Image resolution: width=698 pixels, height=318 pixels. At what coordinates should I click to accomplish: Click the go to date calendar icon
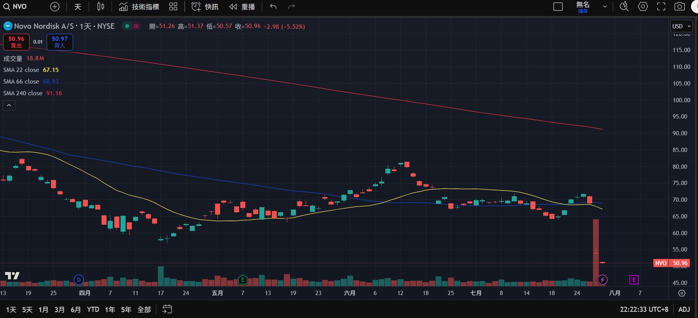coord(167,309)
